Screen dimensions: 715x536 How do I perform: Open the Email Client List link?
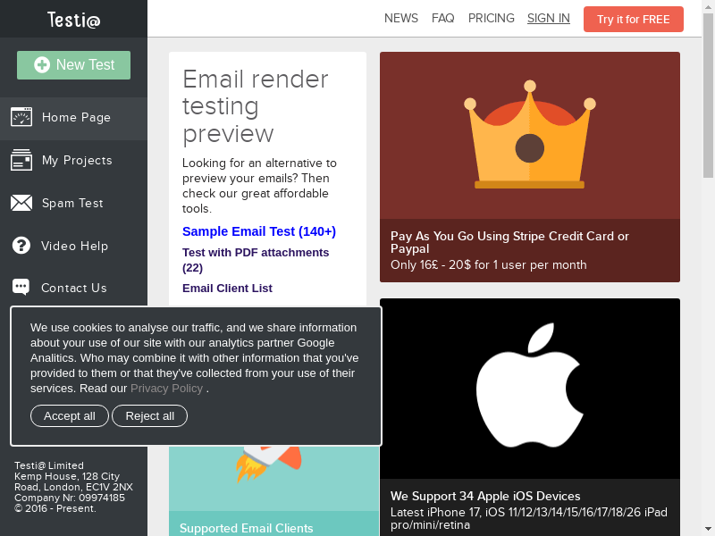[227, 288]
